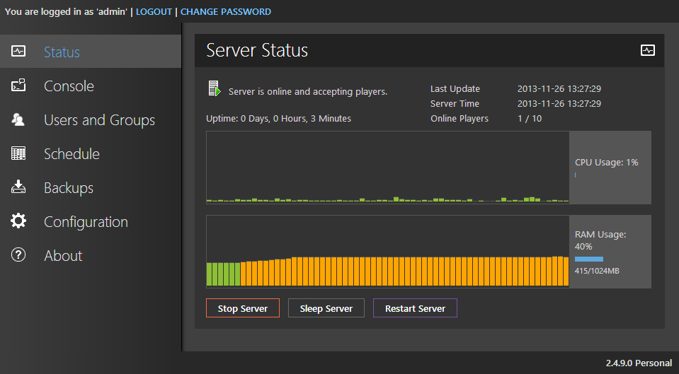679x374 pixels.
Task: Select the Backups menu label
Action: tap(69, 188)
